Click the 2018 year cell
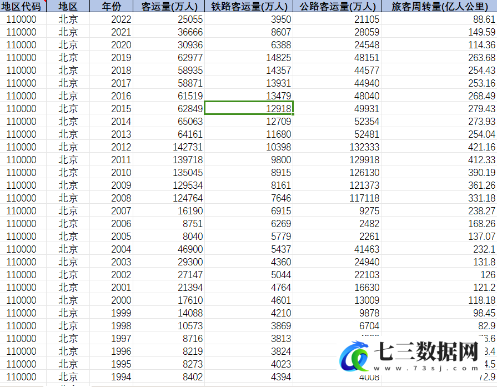Screen dimensions: 497x387 tap(111, 70)
